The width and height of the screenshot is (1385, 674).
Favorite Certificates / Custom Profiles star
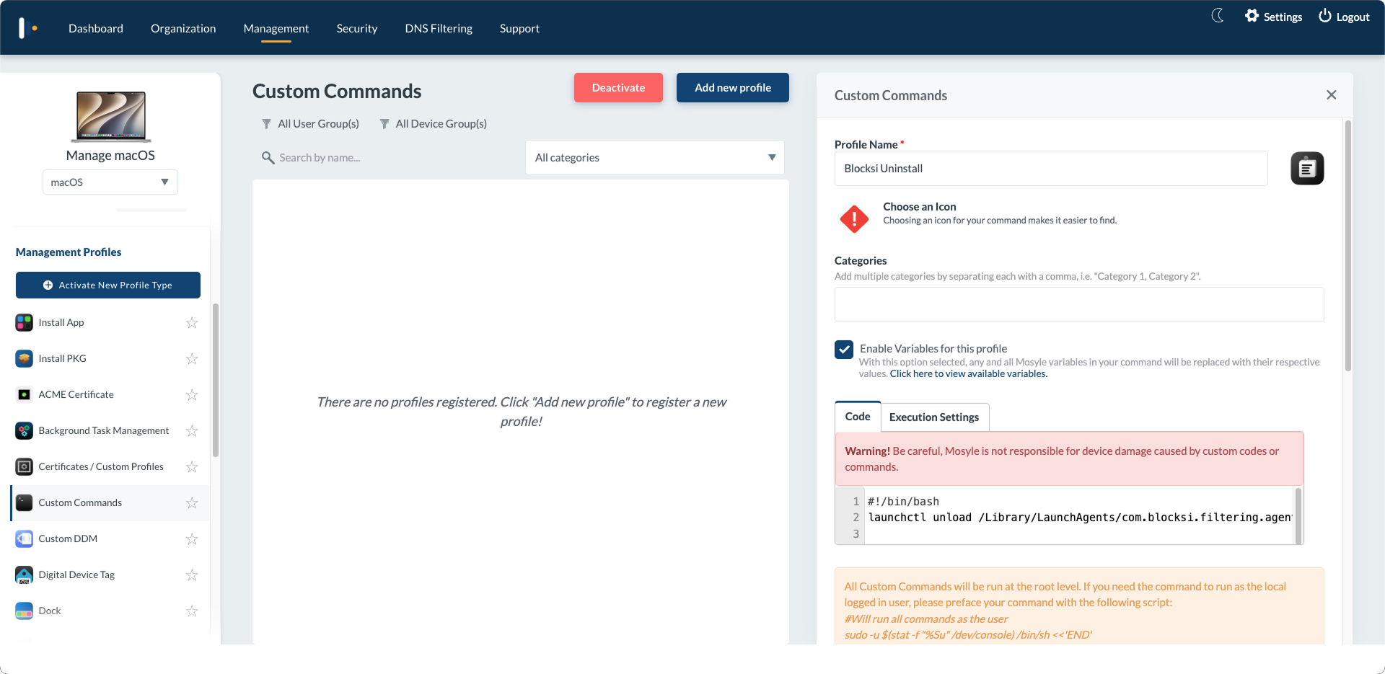pyautogui.click(x=192, y=466)
